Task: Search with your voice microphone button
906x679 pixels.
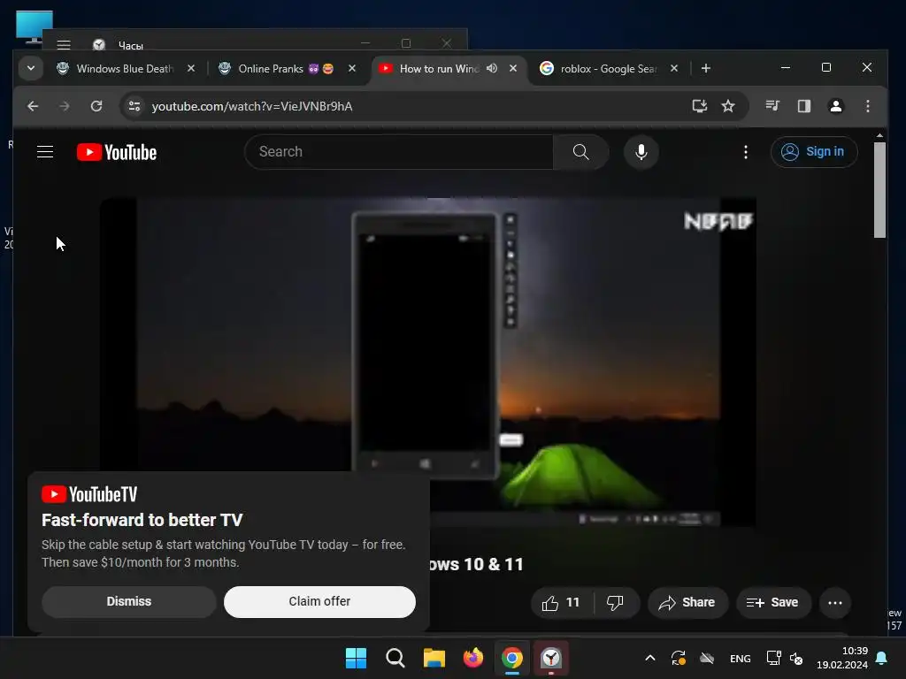Action: (x=641, y=152)
